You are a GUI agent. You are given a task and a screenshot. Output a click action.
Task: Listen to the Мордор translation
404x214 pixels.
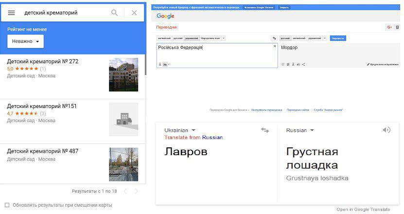point(298,65)
